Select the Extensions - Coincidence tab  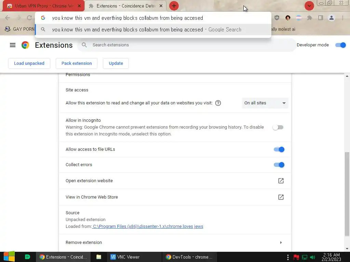[126, 6]
